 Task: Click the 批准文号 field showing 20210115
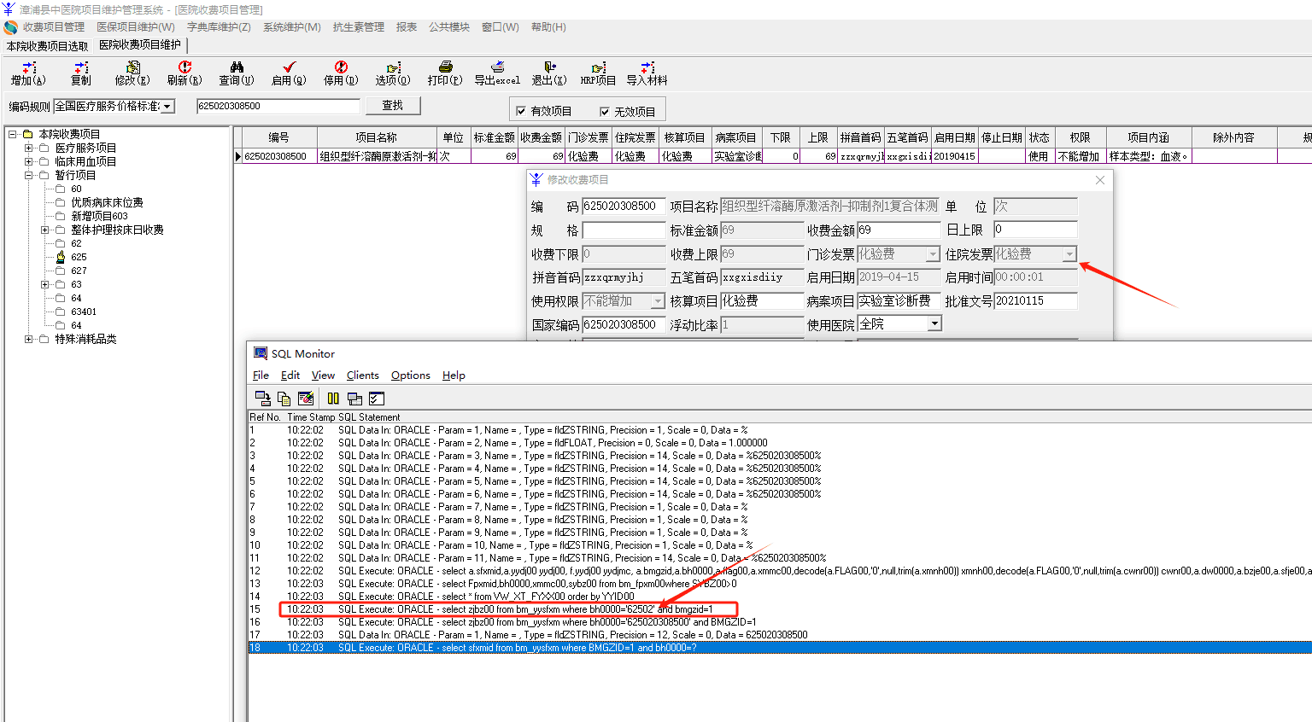pyautogui.click(x=1036, y=301)
